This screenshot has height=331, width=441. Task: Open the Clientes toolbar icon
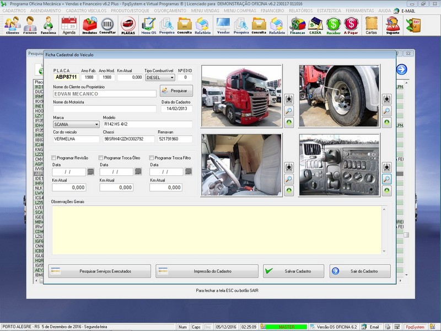[12, 25]
